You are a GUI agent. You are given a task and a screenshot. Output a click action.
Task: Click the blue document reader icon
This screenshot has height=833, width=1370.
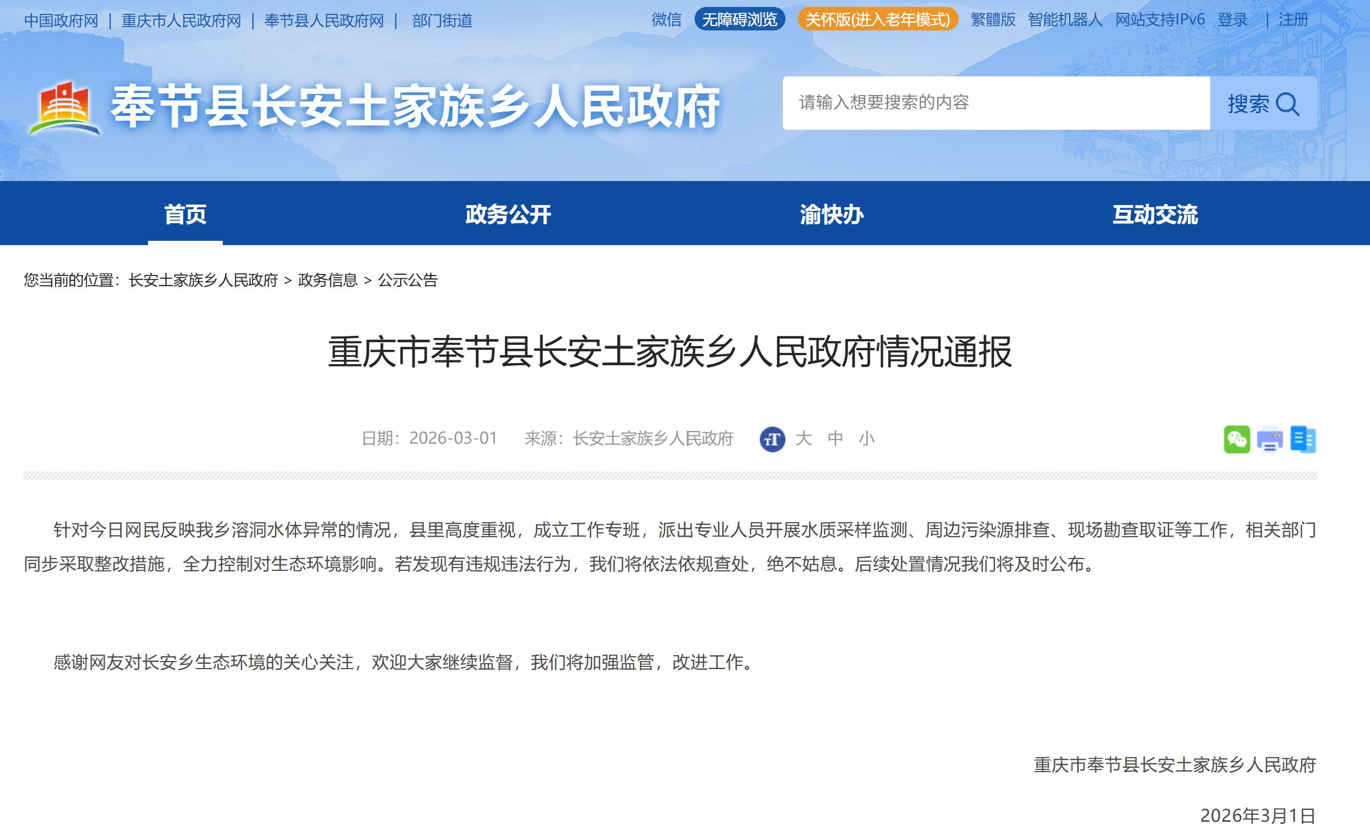point(1303,439)
